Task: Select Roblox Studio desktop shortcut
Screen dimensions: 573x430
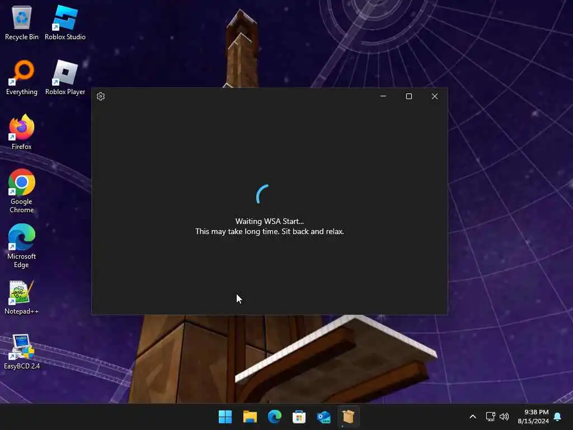Action: tap(65, 22)
